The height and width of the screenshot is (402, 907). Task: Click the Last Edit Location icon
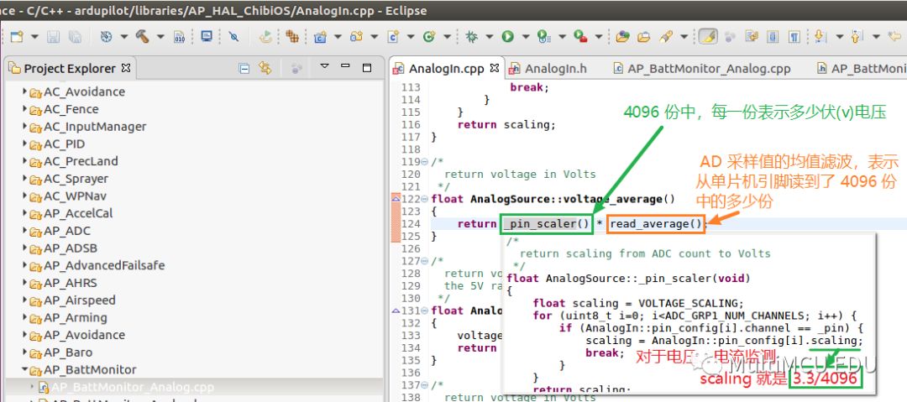tap(895, 36)
